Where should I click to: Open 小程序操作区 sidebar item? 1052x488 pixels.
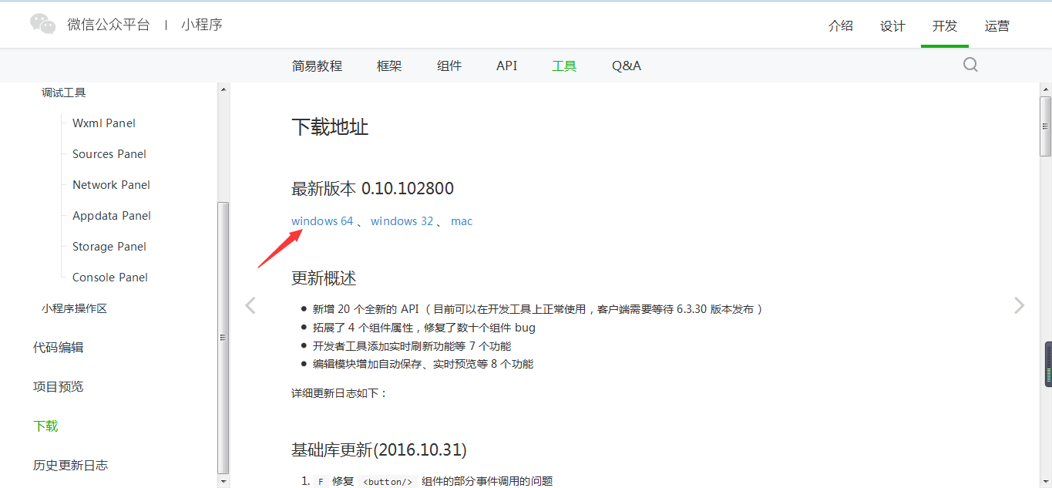point(74,308)
